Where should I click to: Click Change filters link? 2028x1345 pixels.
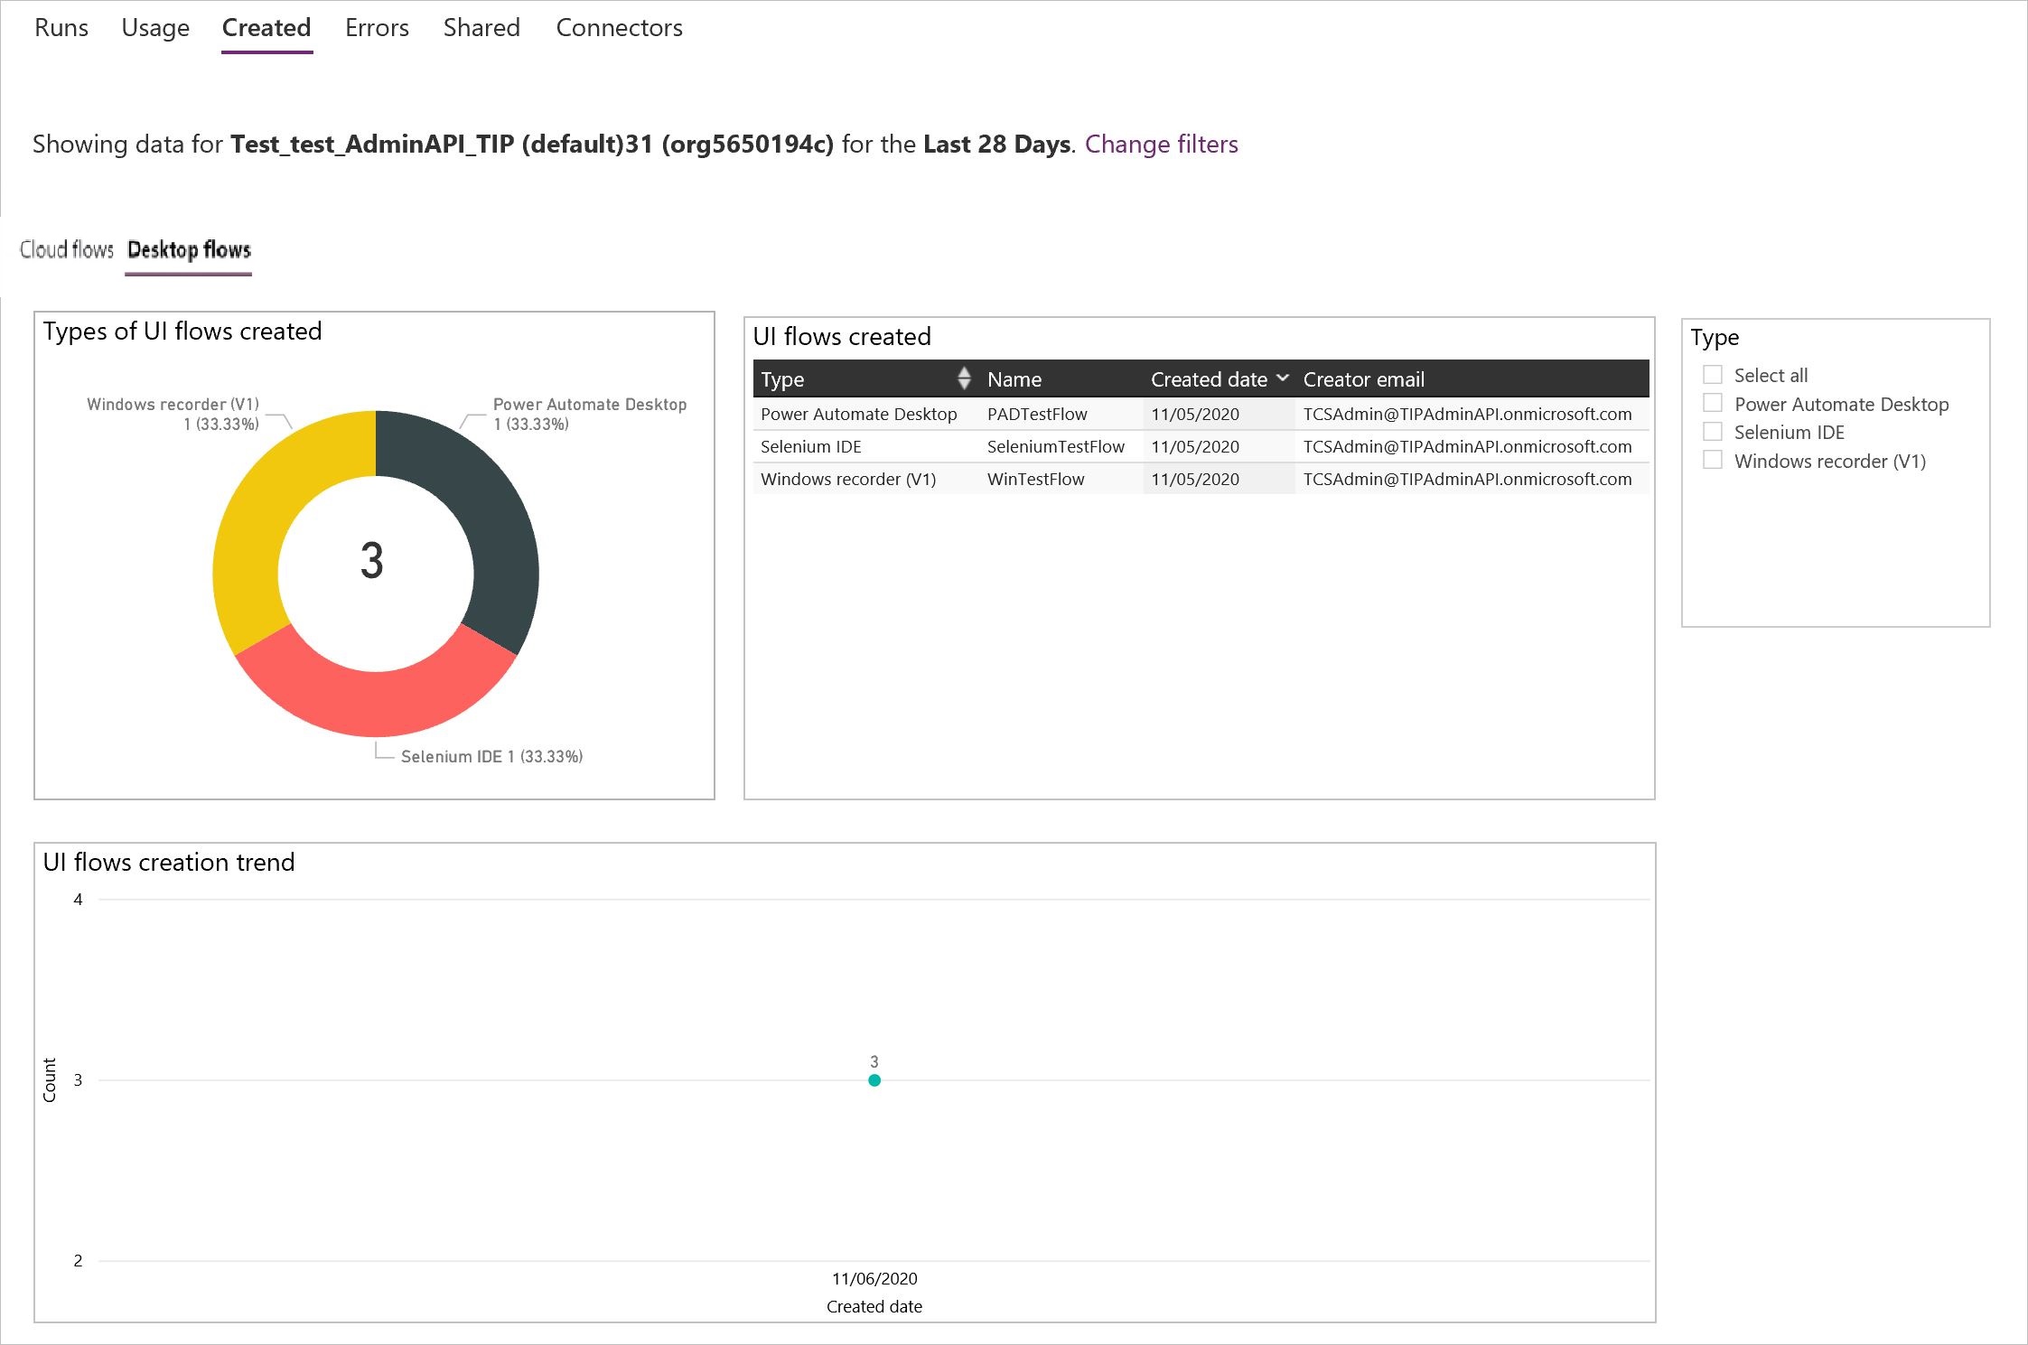click(1162, 143)
